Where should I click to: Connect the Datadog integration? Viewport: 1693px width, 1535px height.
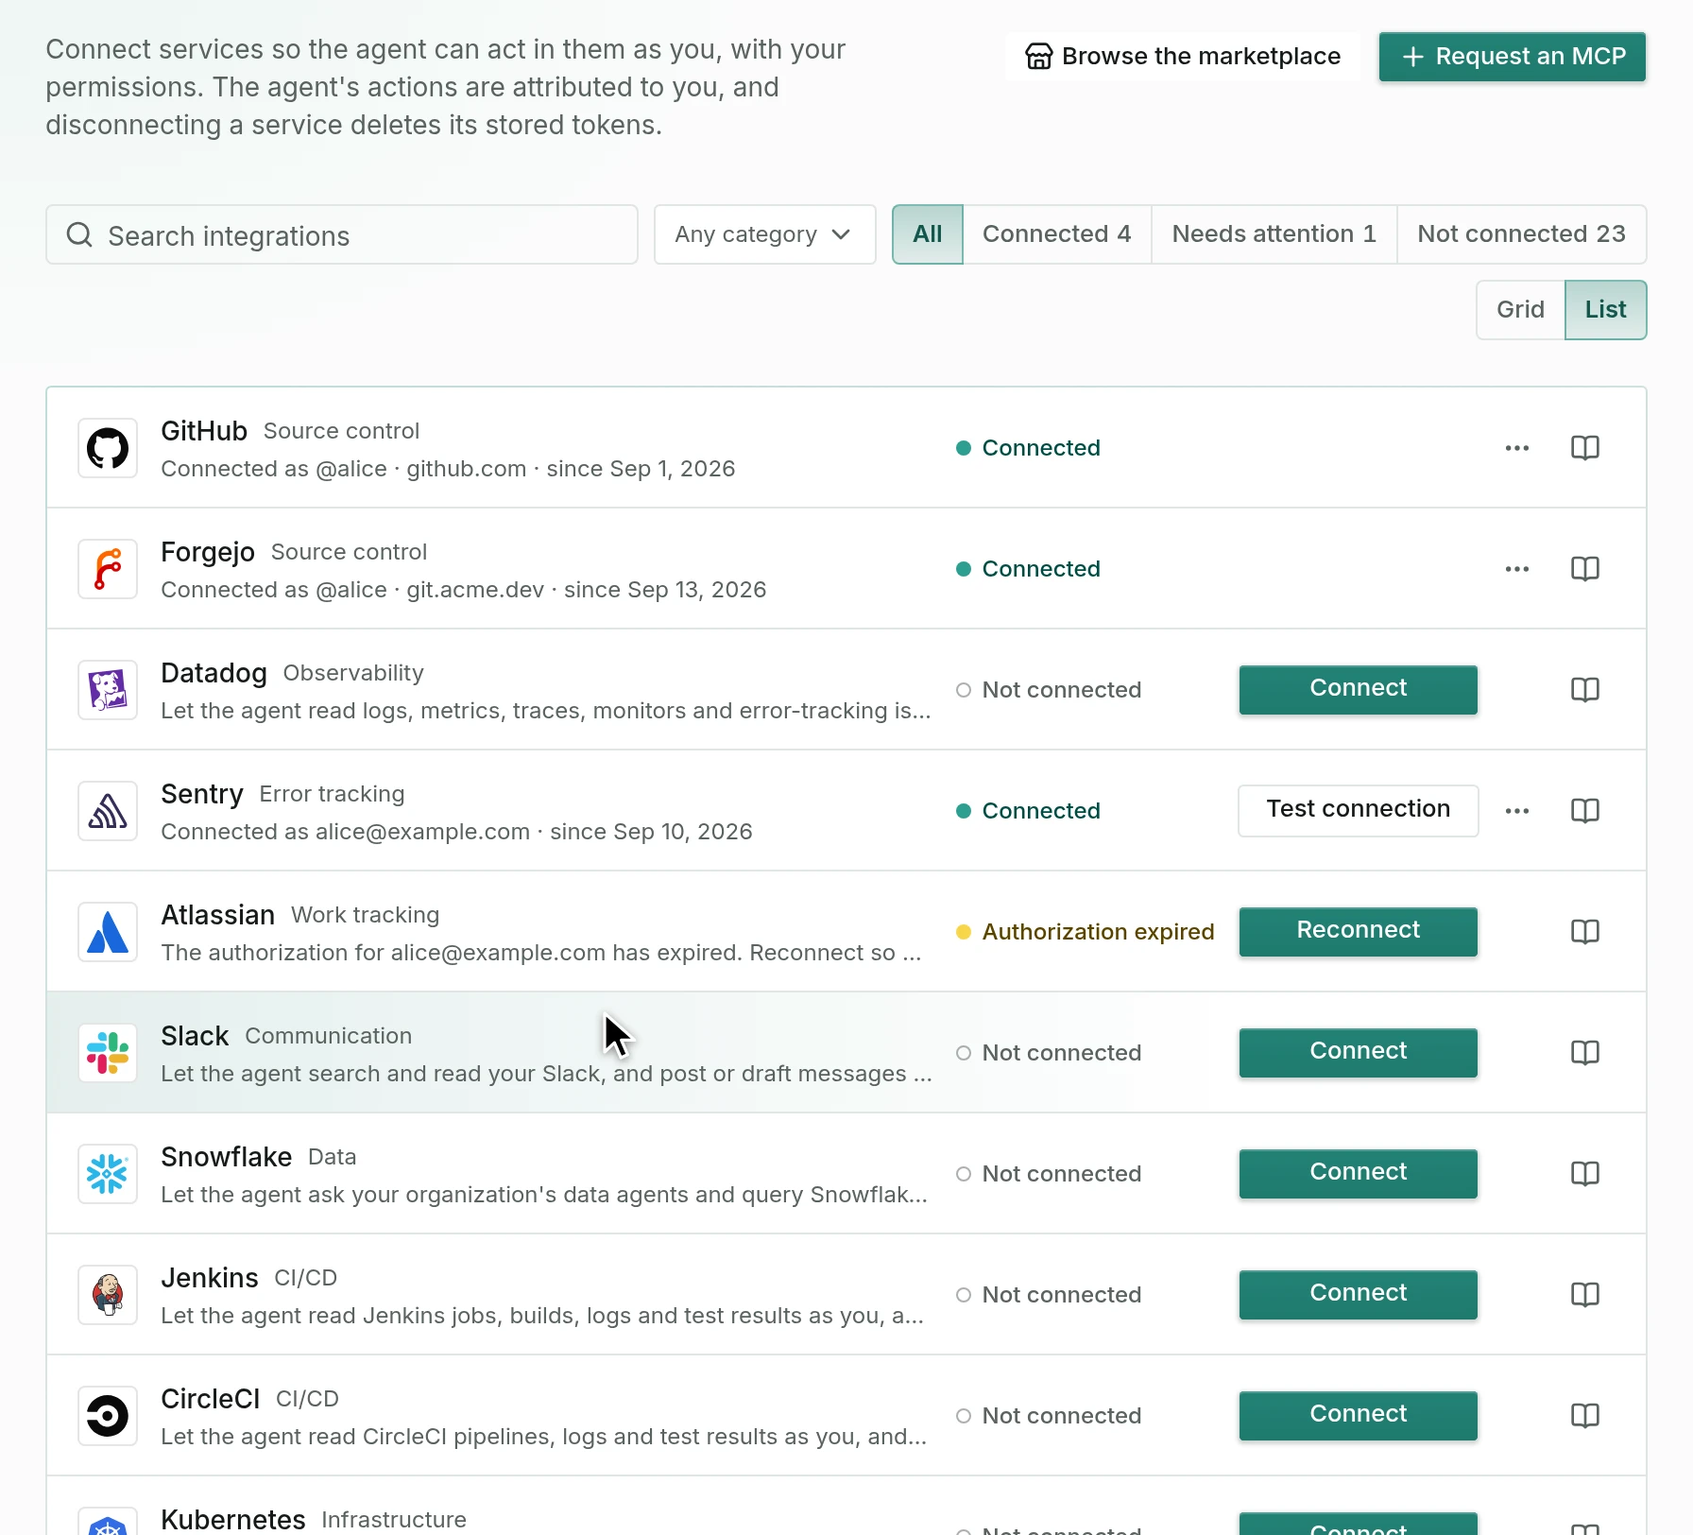click(x=1358, y=689)
